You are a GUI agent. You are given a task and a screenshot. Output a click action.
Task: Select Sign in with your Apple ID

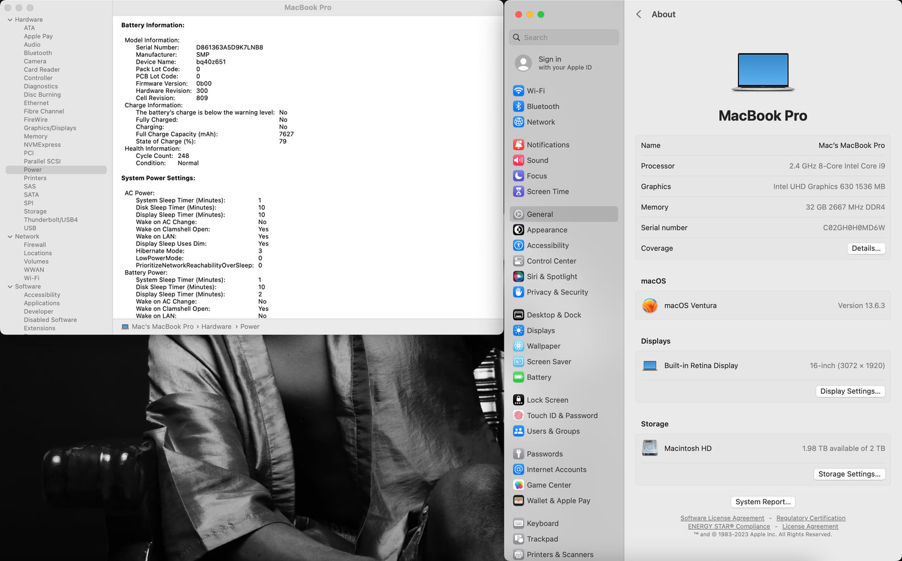pos(564,63)
